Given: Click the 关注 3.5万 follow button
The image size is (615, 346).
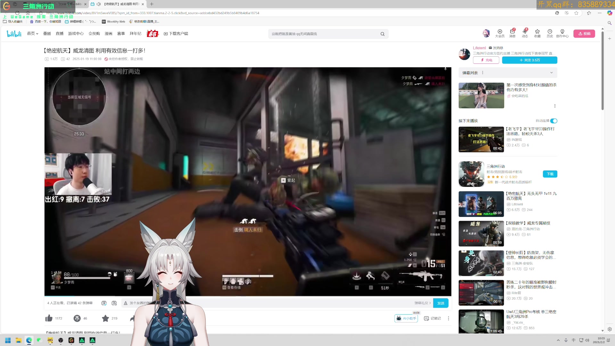Looking at the screenshot, I should tap(529, 60).
